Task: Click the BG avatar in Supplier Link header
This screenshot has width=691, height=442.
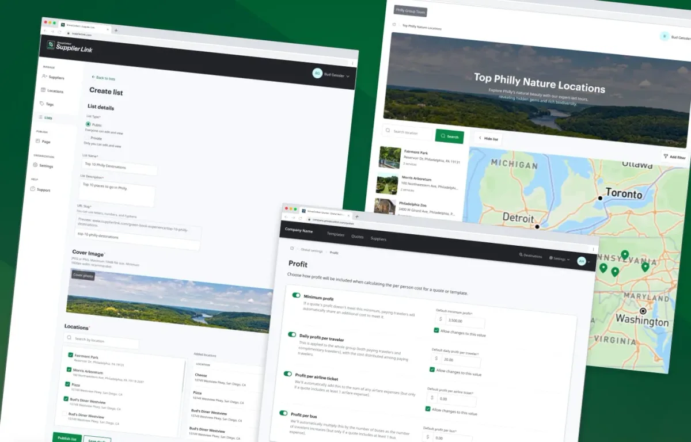Action: tap(317, 73)
